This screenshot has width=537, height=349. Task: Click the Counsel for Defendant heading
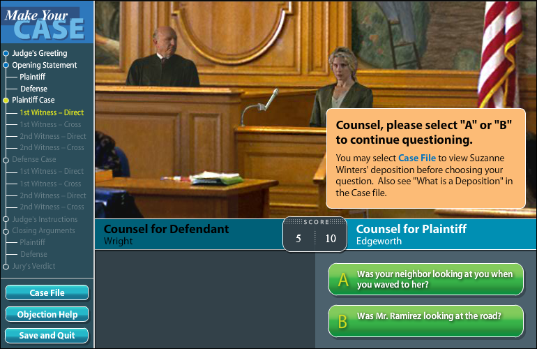click(166, 229)
